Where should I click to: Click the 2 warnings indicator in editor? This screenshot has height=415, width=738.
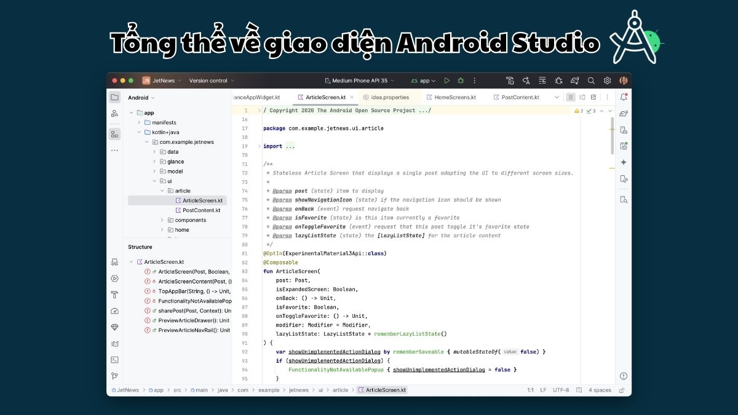[x=579, y=111]
